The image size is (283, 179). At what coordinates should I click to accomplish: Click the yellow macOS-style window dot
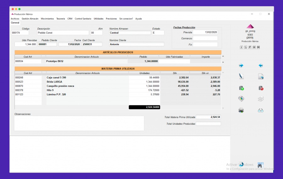[16, 9]
